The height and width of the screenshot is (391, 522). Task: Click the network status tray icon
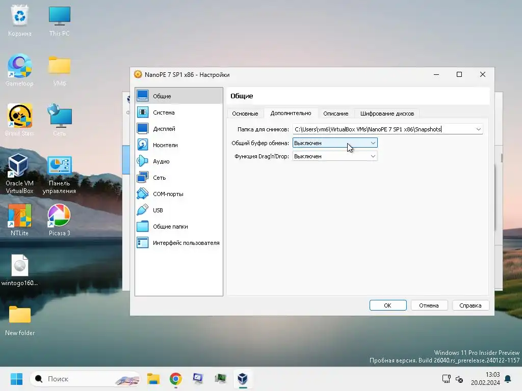(x=446, y=379)
